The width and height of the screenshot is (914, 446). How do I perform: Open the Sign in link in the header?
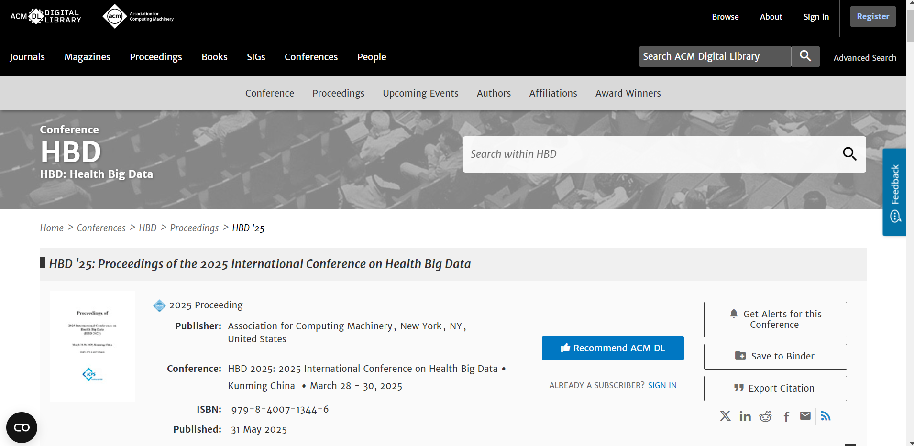tap(816, 17)
